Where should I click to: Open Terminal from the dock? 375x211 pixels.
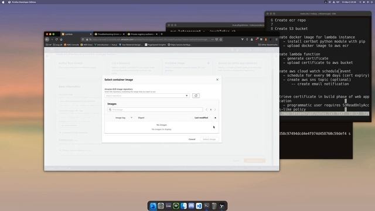click(x=206, y=206)
